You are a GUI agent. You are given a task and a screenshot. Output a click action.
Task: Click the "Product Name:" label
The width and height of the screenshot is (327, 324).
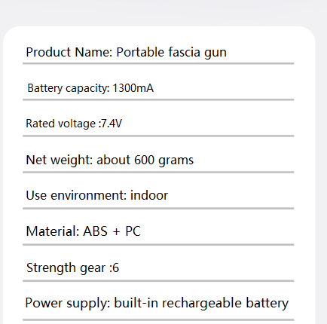[69, 52]
